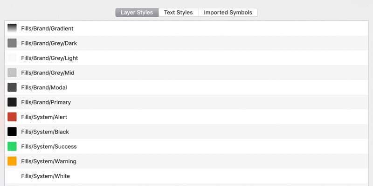Select Fills/Brand/Grey/Light layer style
The width and height of the screenshot is (373, 186).
(49, 58)
